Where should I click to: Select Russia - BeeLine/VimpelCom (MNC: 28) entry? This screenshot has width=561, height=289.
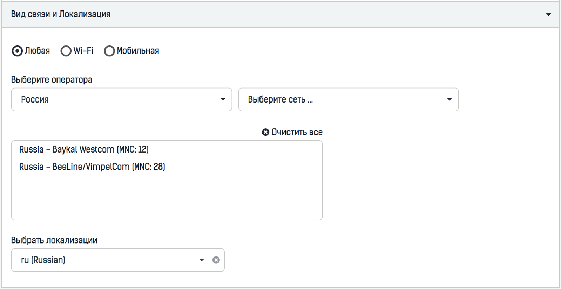(92, 167)
